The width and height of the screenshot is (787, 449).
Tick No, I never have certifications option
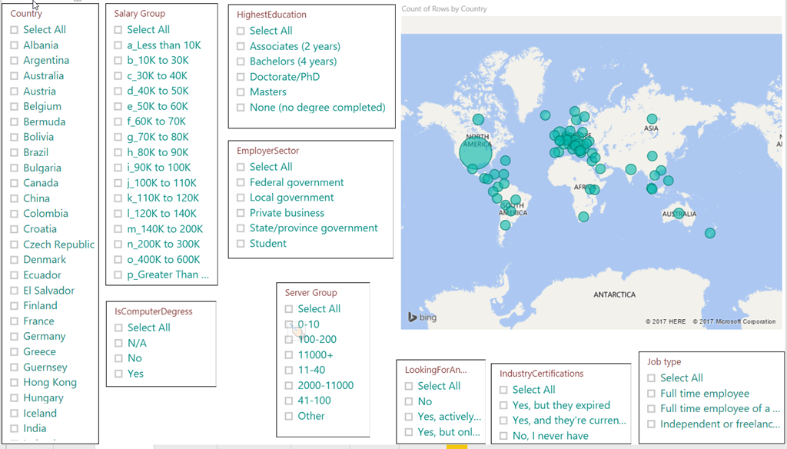pyautogui.click(x=503, y=436)
